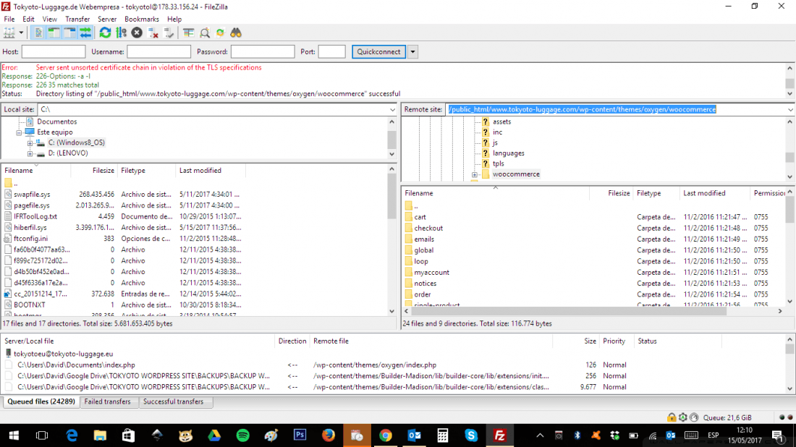This screenshot has height=447, width=796.
Task: Click the Port input field
Action: coord(332,52)
